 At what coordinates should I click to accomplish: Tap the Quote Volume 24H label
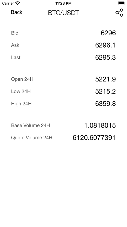(32, 138)
